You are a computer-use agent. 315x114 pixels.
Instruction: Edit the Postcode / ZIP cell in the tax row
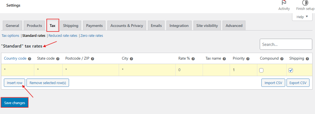pyautogui.click(x=91, y=70)
